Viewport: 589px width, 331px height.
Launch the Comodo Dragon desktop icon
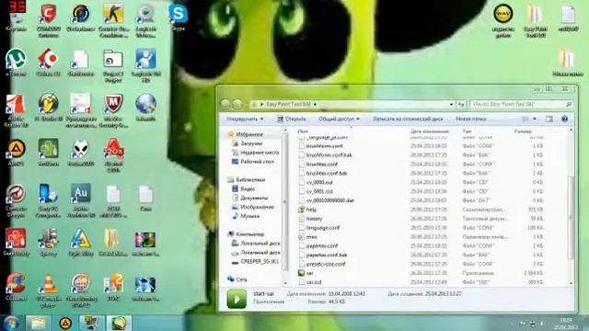pos(16,200)
